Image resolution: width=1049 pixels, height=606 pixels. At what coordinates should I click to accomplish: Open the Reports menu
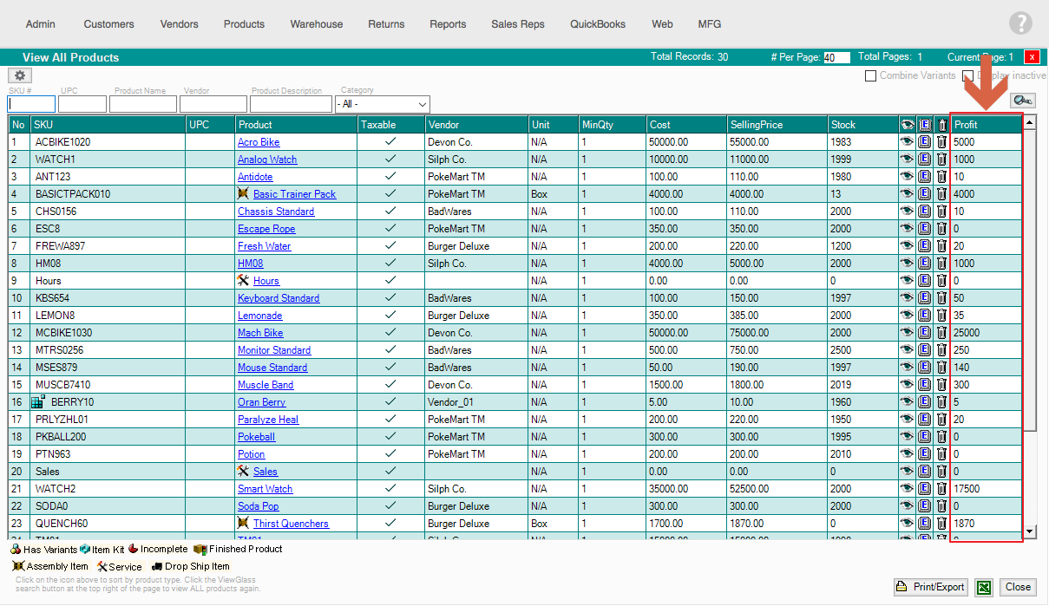click(448, 24)
